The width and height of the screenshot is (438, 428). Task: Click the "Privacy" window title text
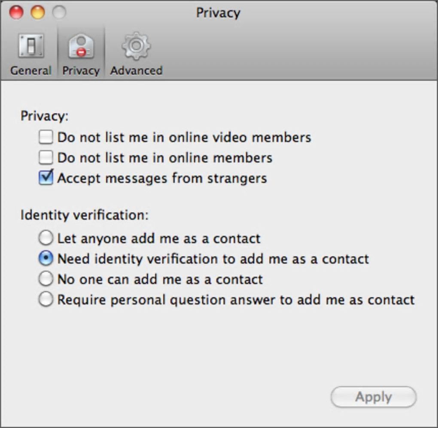point(218,12)
